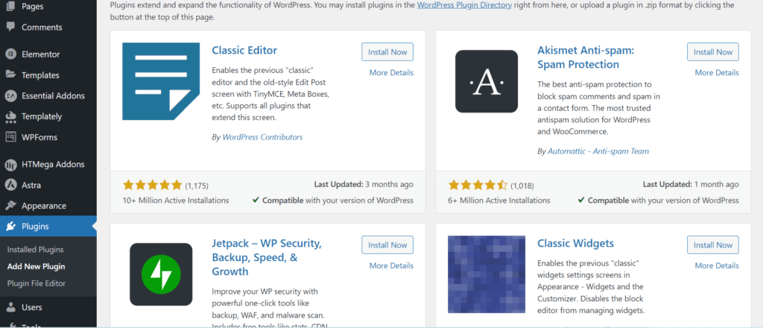Open Automattic - Anti-spam Team author link
The width and height of the screenshot is (763, 328).
coord(598,151)
